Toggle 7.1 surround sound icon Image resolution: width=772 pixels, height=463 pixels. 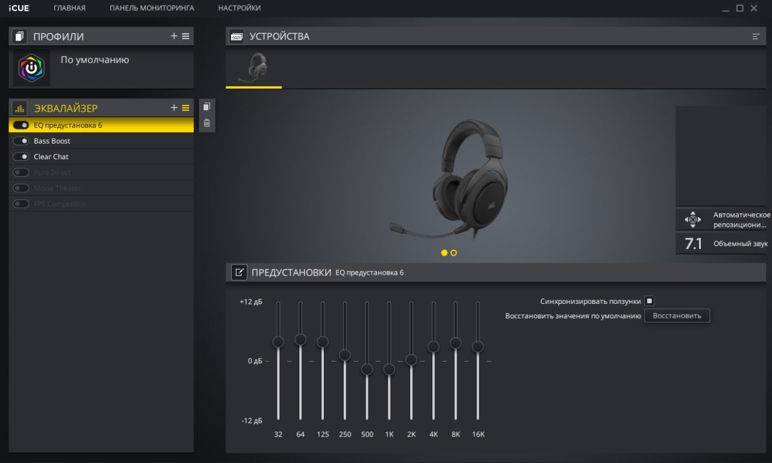click(693, 244)
